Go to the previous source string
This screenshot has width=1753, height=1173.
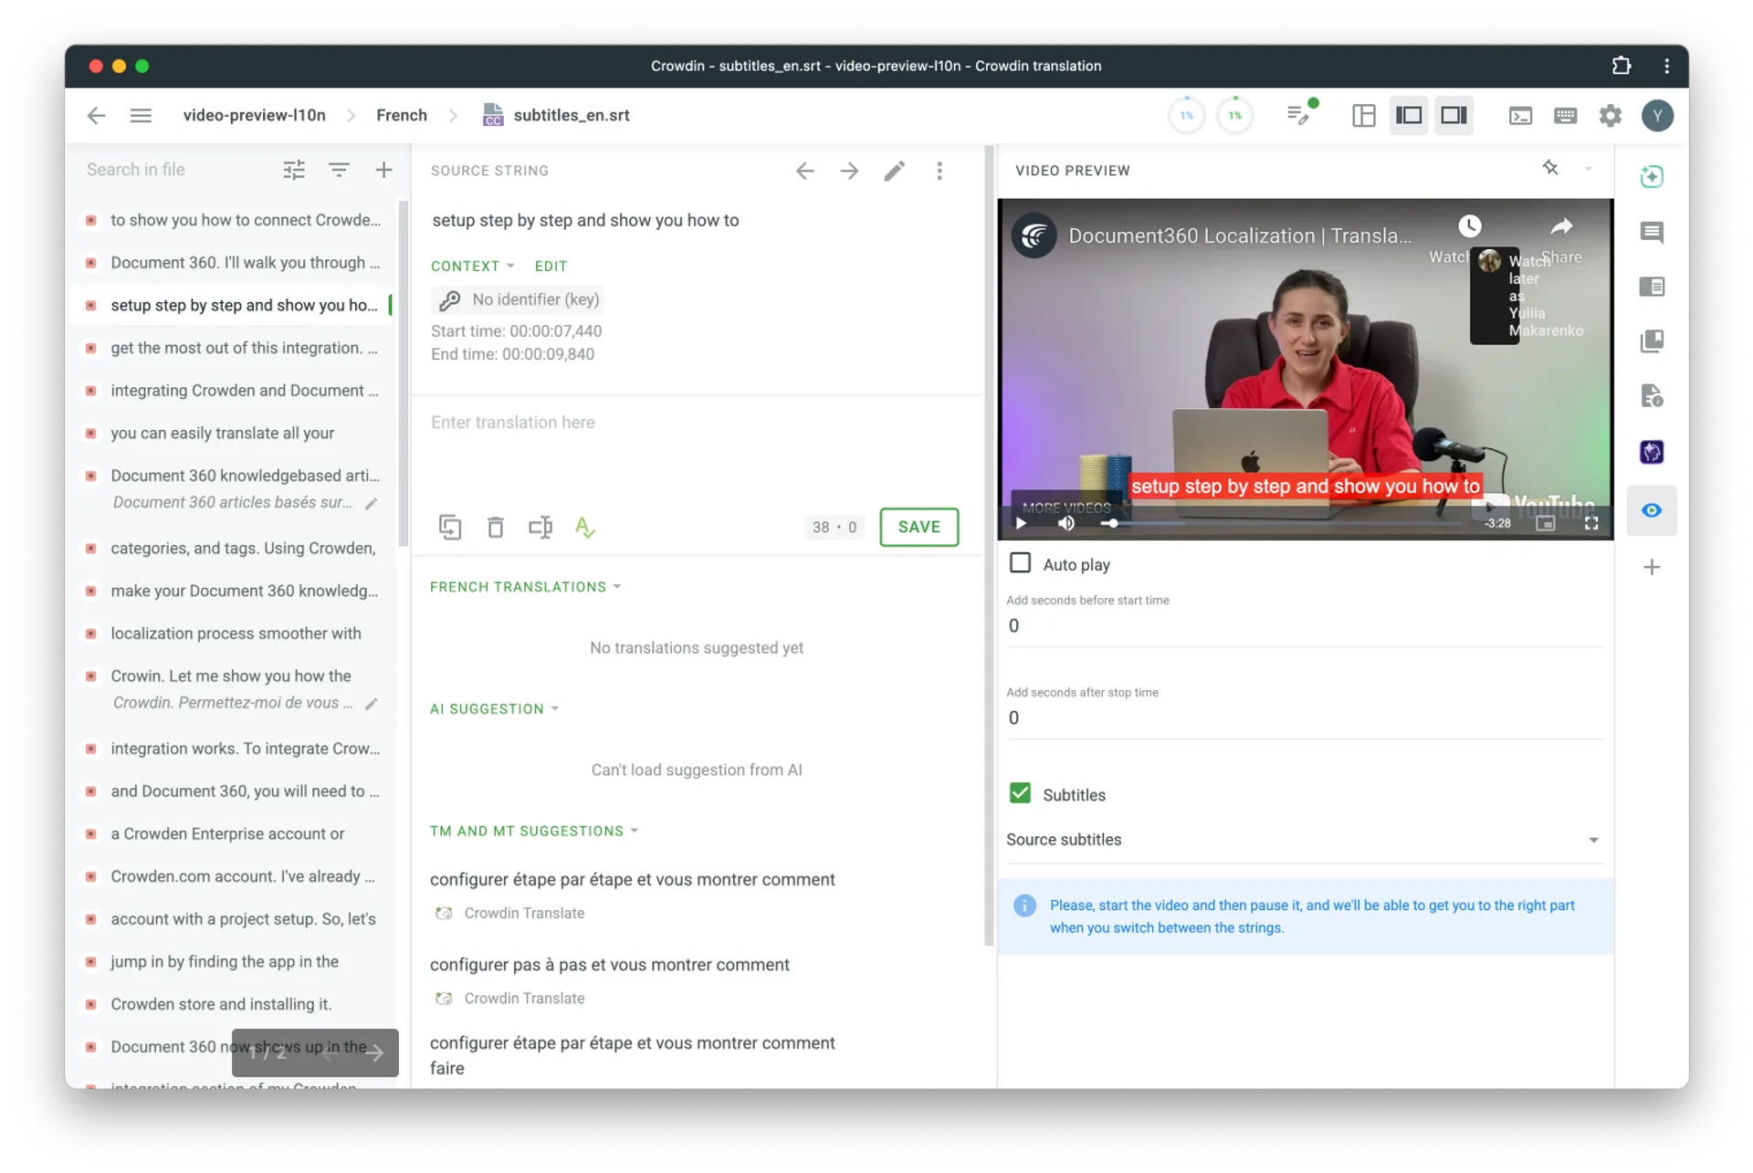(804, 171)
